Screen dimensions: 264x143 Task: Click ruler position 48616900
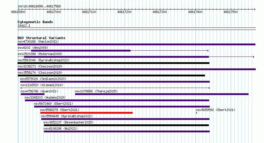(x=18, y=12)
